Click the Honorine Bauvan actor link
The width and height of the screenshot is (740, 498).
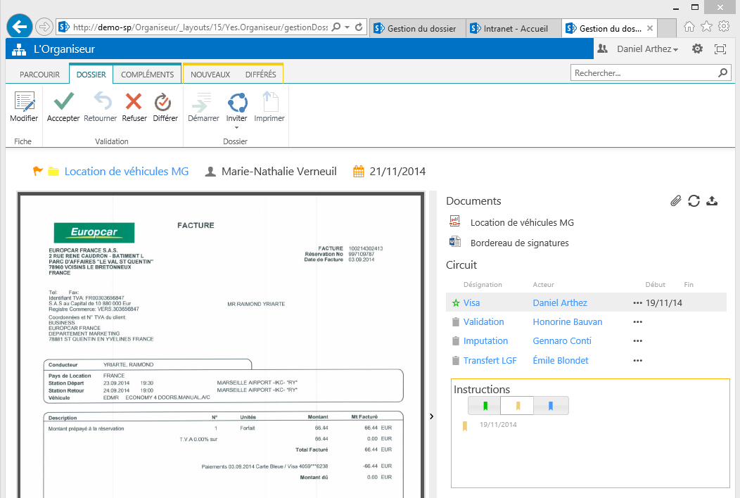click(x=567, y=321)
